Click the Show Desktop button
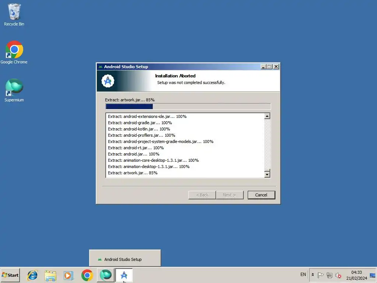The width and height of the screenshot is (377, 283). pos(373,275)
